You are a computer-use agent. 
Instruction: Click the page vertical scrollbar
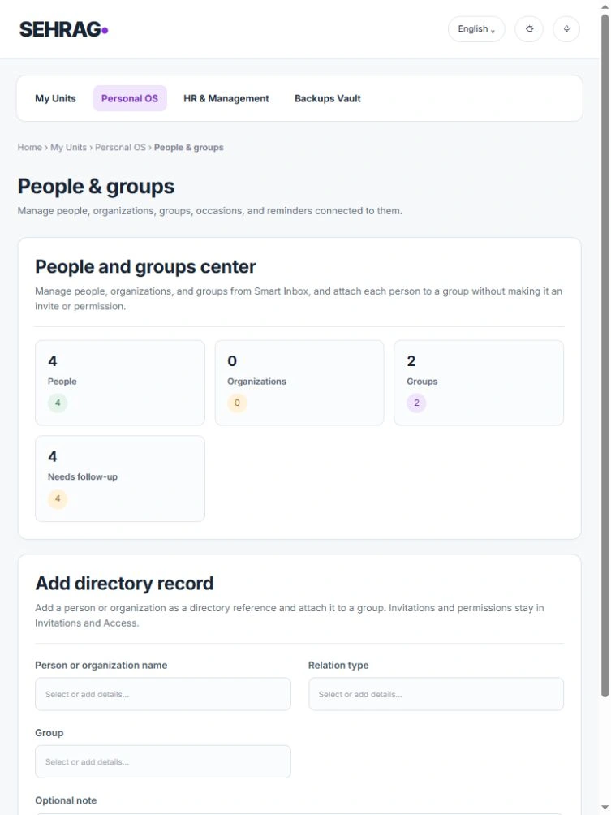(x=605, y=356)
